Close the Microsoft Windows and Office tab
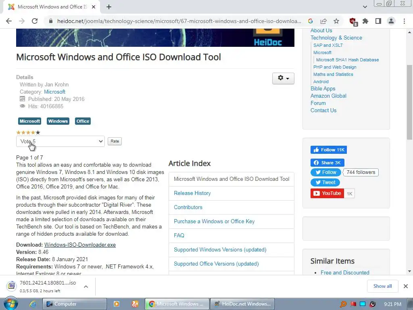Screen dimensions: 413x310 tap(94, 7)
